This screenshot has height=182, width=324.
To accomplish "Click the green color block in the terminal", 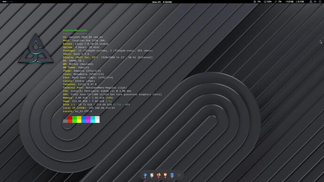I will click(x=74, y=120).
